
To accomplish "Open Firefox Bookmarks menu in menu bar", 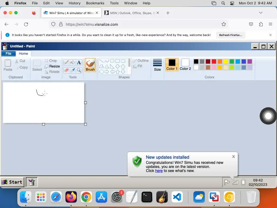I will pyautogui.click(x=95, y=3).
